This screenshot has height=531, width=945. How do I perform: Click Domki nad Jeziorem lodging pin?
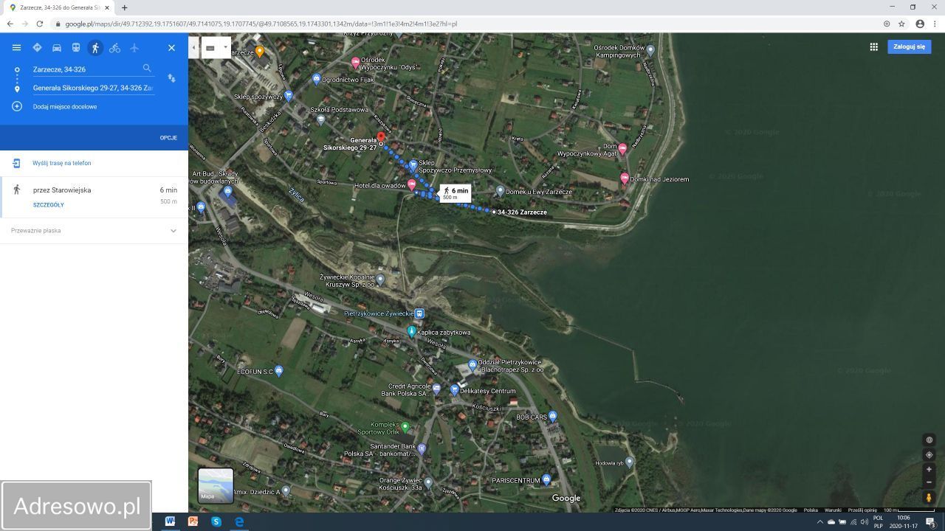(x=625, y=178)
